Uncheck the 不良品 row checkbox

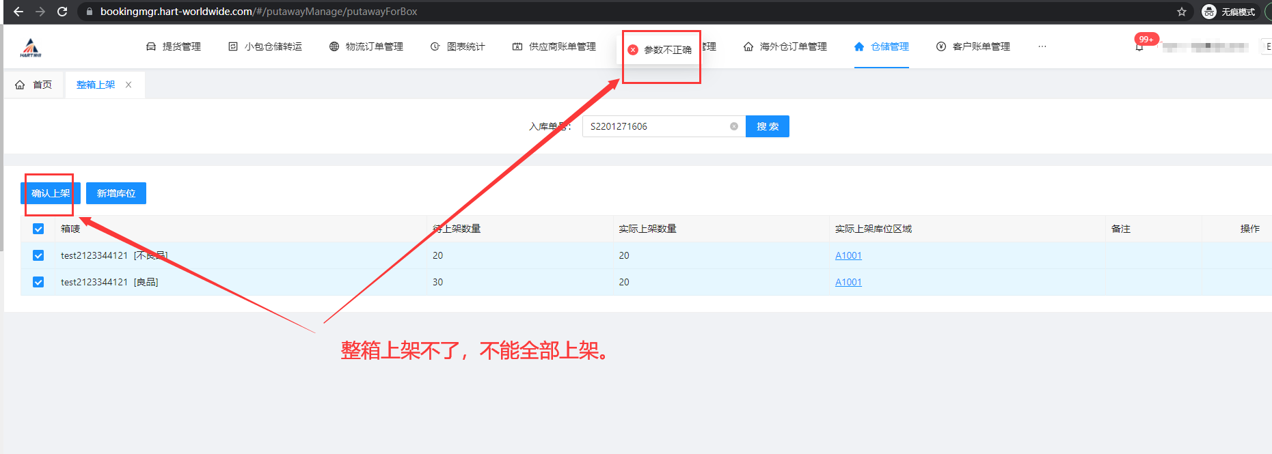38,255
